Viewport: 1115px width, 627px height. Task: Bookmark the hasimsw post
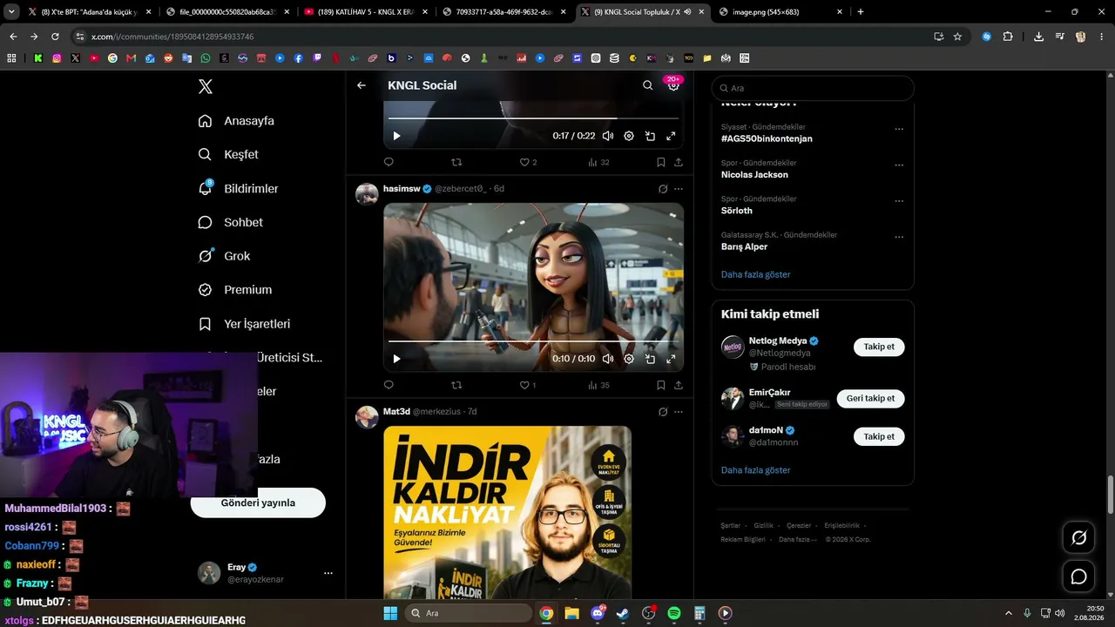click(661, 385)
